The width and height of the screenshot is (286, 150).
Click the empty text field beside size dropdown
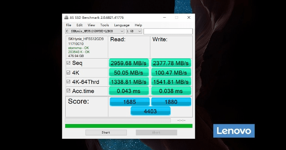pyautogui.click(x=168, y=31)
